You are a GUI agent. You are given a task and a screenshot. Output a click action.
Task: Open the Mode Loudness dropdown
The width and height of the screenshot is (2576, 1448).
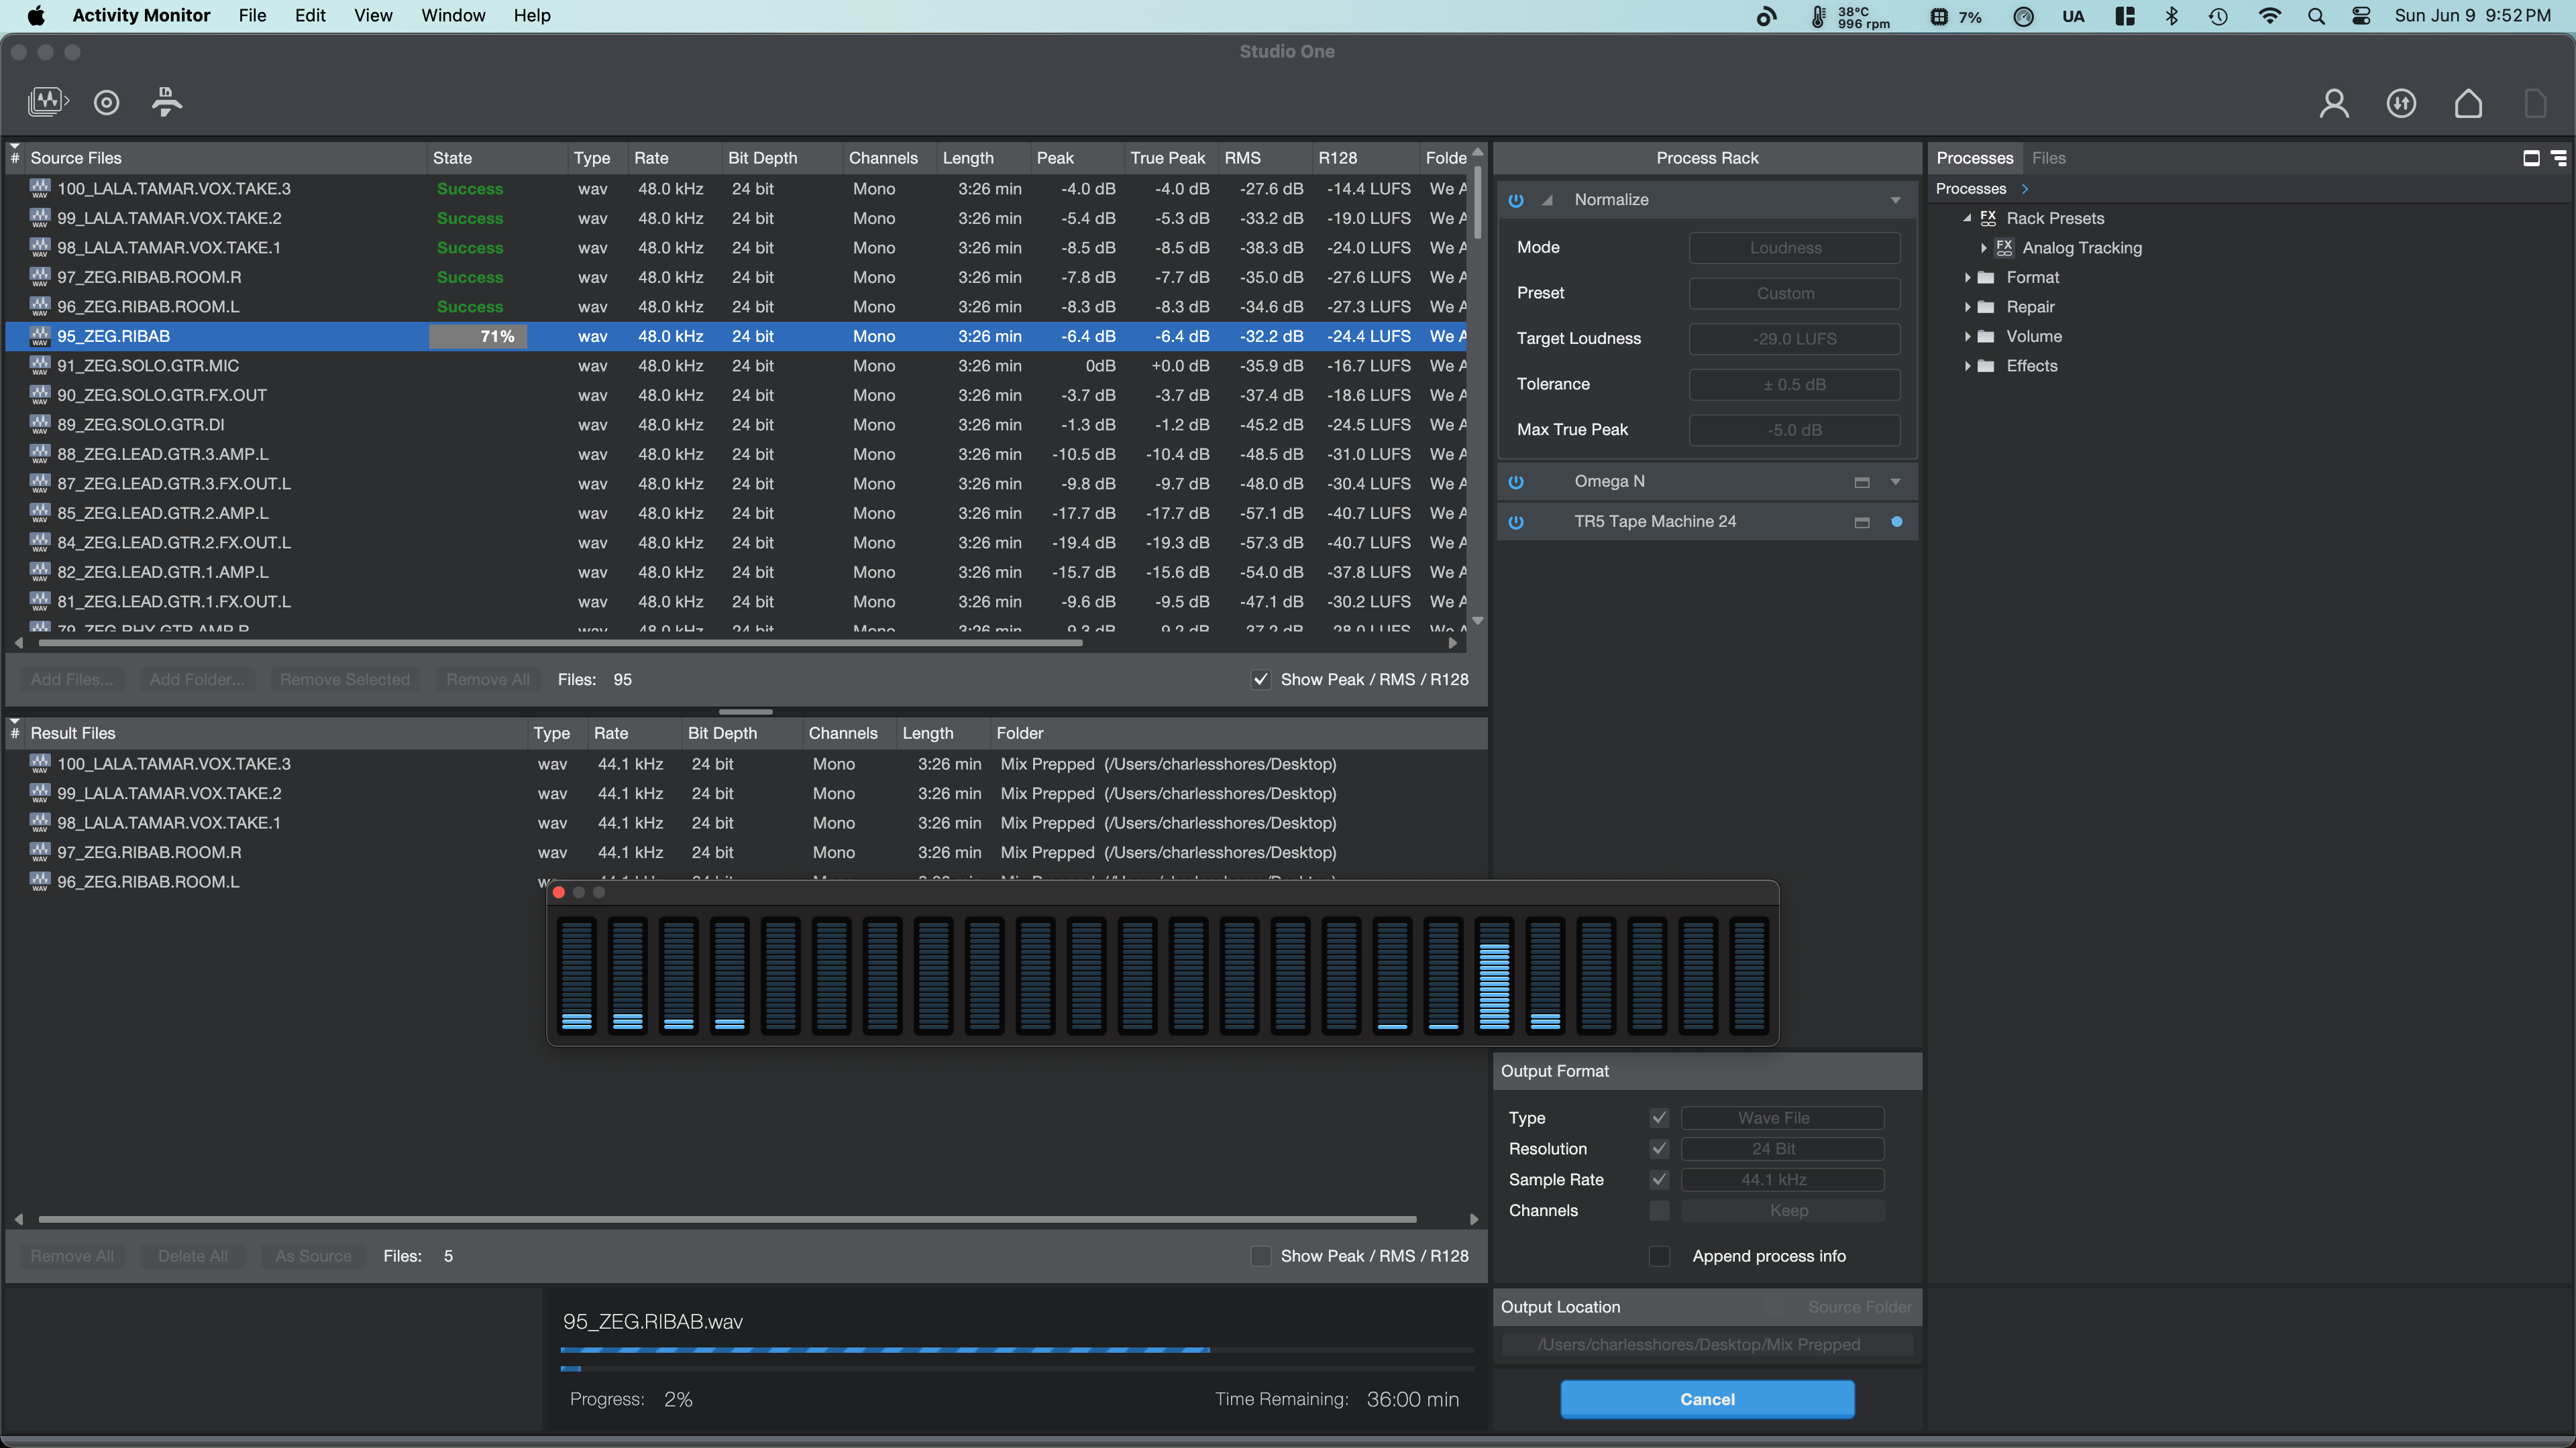1794,248
